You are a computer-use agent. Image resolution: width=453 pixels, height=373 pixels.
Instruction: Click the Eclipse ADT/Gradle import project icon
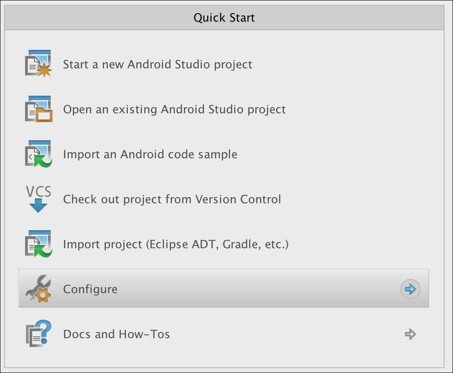[39, 244]
